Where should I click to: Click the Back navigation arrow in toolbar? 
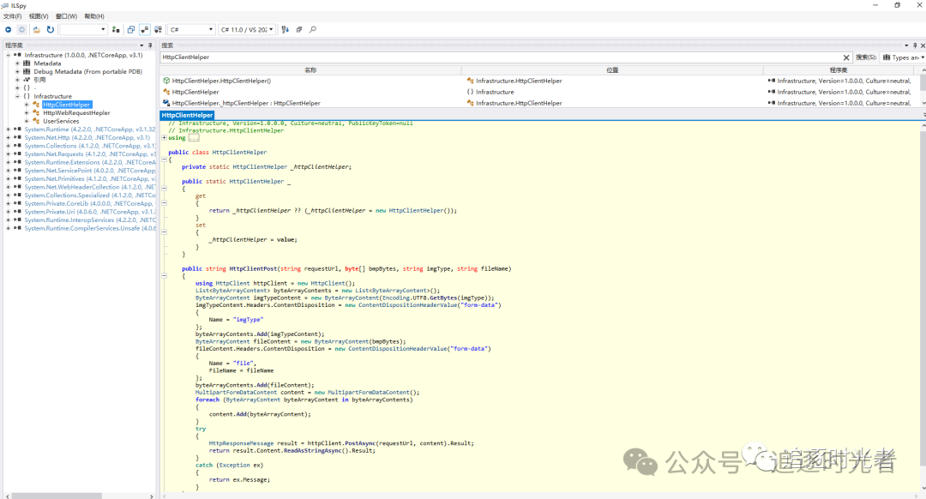9,30
